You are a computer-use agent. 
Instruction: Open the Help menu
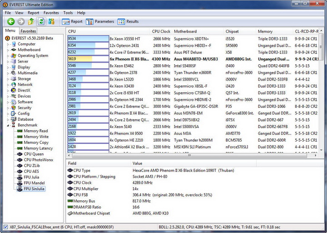(x=81, y=13)
